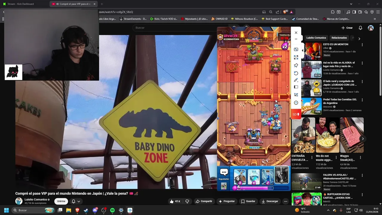Click the crop screenshot icon in mirror toolbar
Viewport: 382px width, 215px height.
(296, 95)
